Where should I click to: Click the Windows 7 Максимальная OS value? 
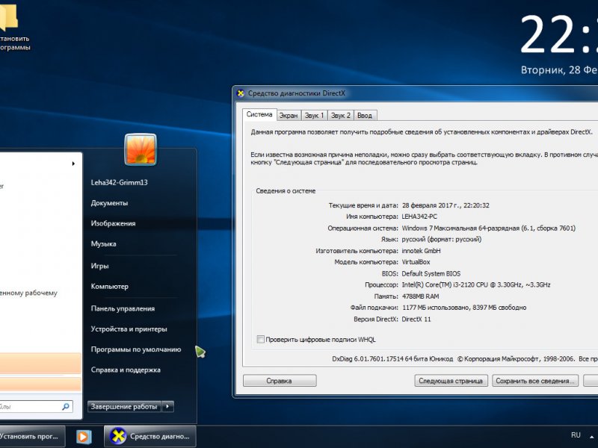pyautogui.click(x=489, y=228)
